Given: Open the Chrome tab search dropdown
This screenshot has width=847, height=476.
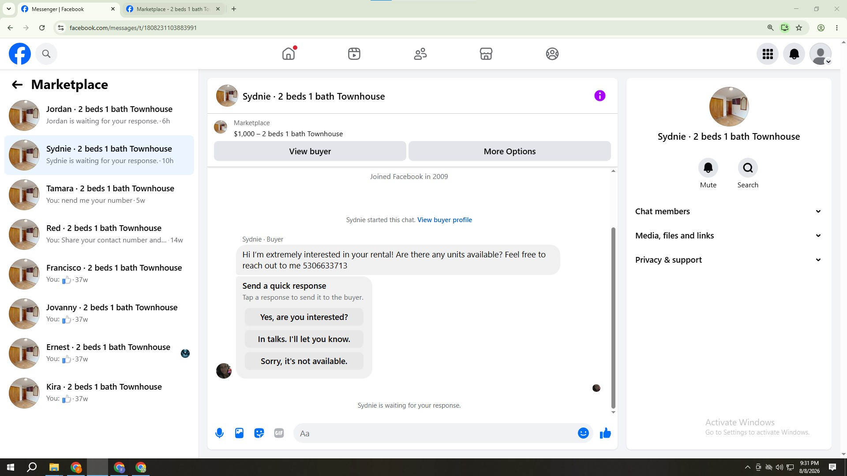Looking at the screenshot, I should 8,9.
